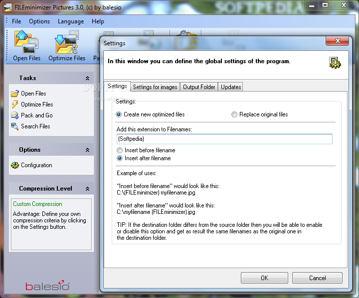Click the FILEminimizer app icon in title bar
359x298 pixels.
click(8, 7)
